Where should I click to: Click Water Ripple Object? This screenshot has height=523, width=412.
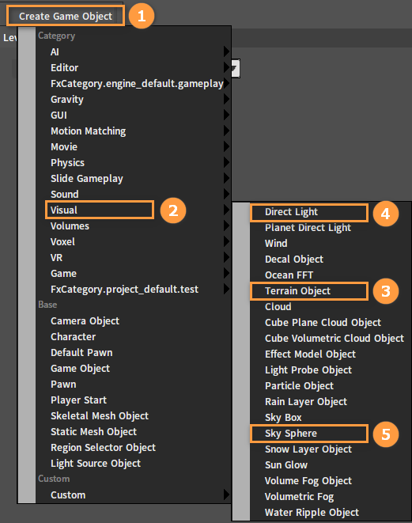(x=312, y=513)
